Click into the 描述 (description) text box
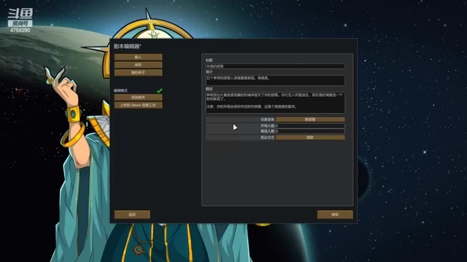The height and width of the screenshot is (262, 467). (275, 102)
